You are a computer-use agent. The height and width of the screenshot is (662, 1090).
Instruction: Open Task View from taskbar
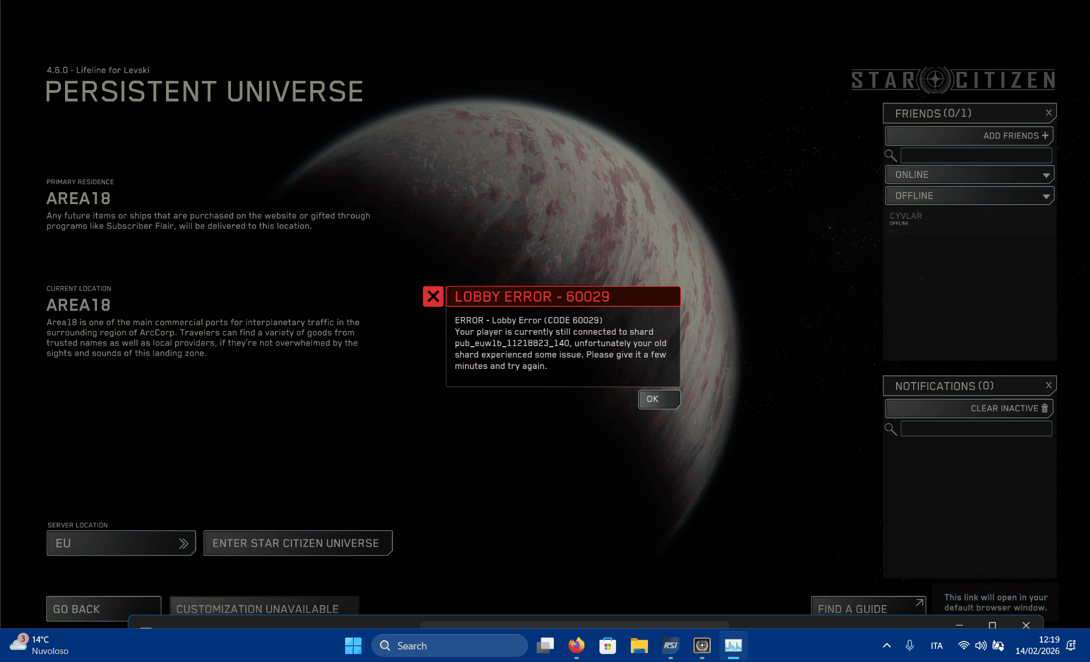tap(545, 645)
